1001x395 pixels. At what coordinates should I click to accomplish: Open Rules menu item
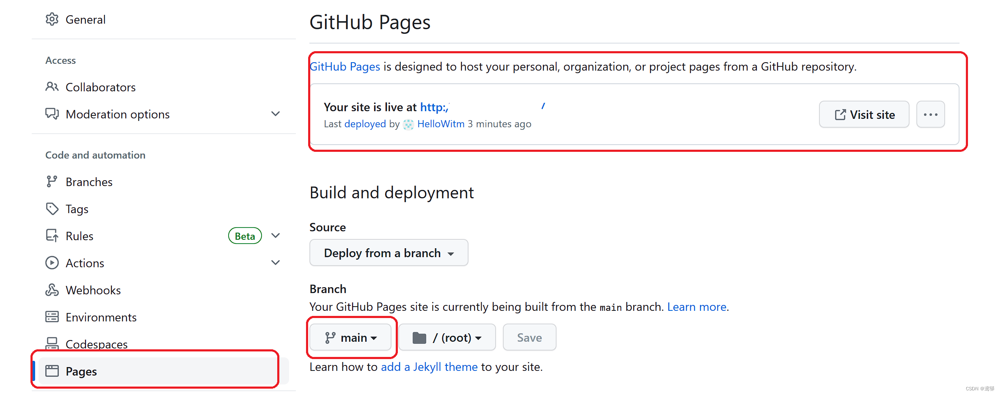[80, 236]
